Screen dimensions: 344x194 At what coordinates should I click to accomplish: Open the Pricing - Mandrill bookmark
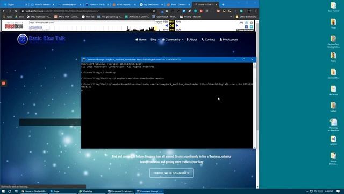pos(190,17)
